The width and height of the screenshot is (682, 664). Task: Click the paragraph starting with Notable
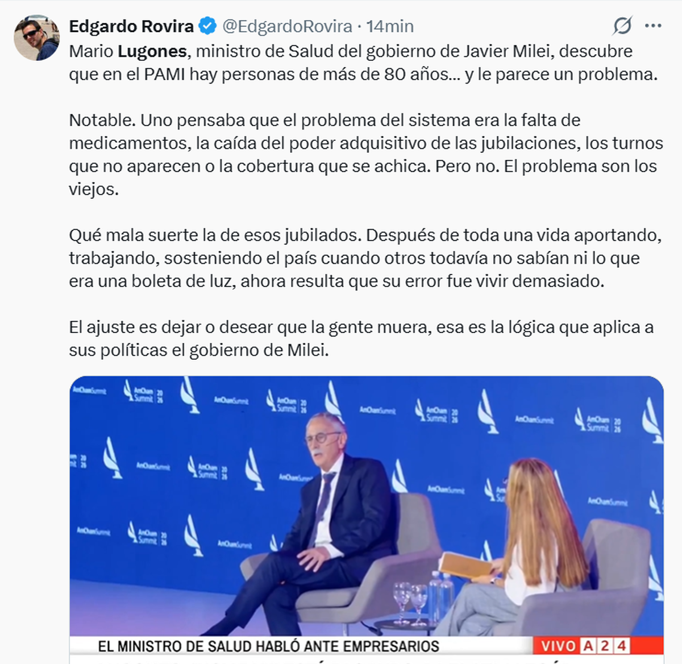366,155
